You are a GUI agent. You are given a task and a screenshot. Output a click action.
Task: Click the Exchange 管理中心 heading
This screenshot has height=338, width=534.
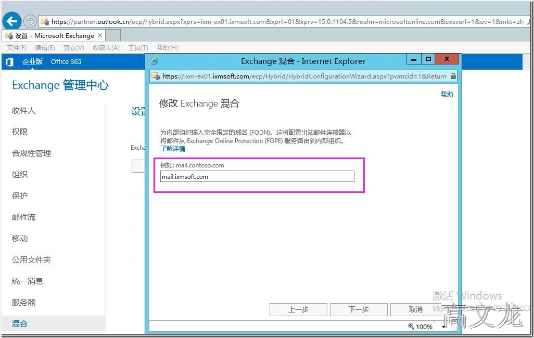pyautogui.click(x=60, y=85)
